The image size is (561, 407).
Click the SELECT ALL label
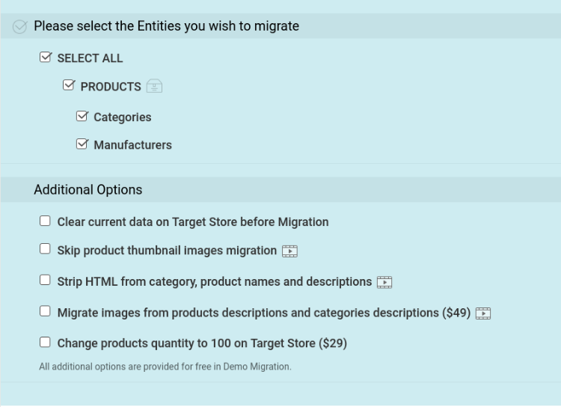pyautogui.click(x=91, y=58)
